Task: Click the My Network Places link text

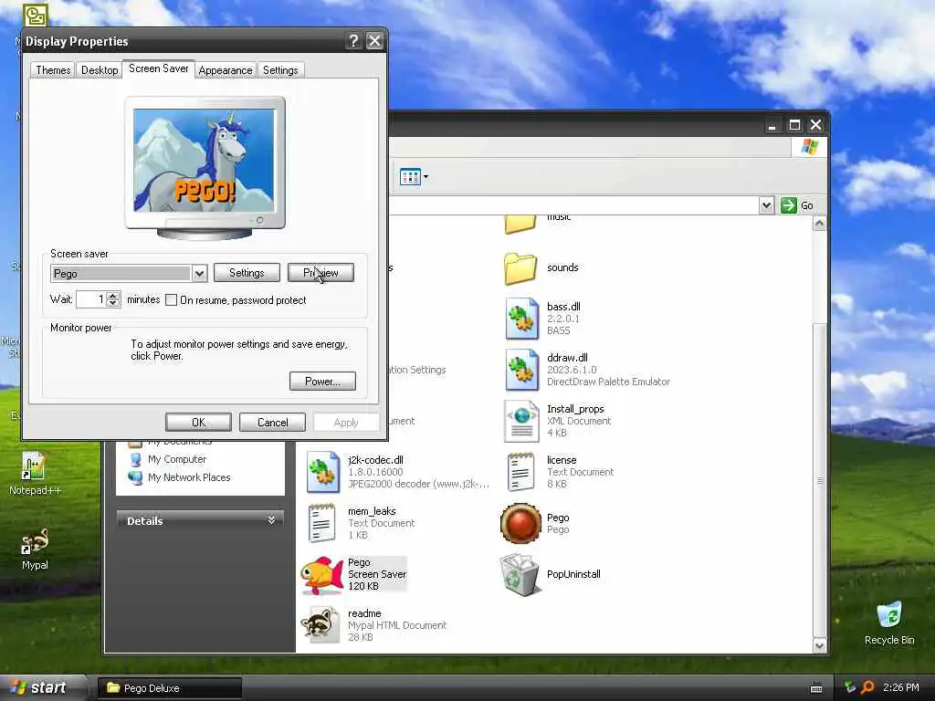Action: (189, 477)
